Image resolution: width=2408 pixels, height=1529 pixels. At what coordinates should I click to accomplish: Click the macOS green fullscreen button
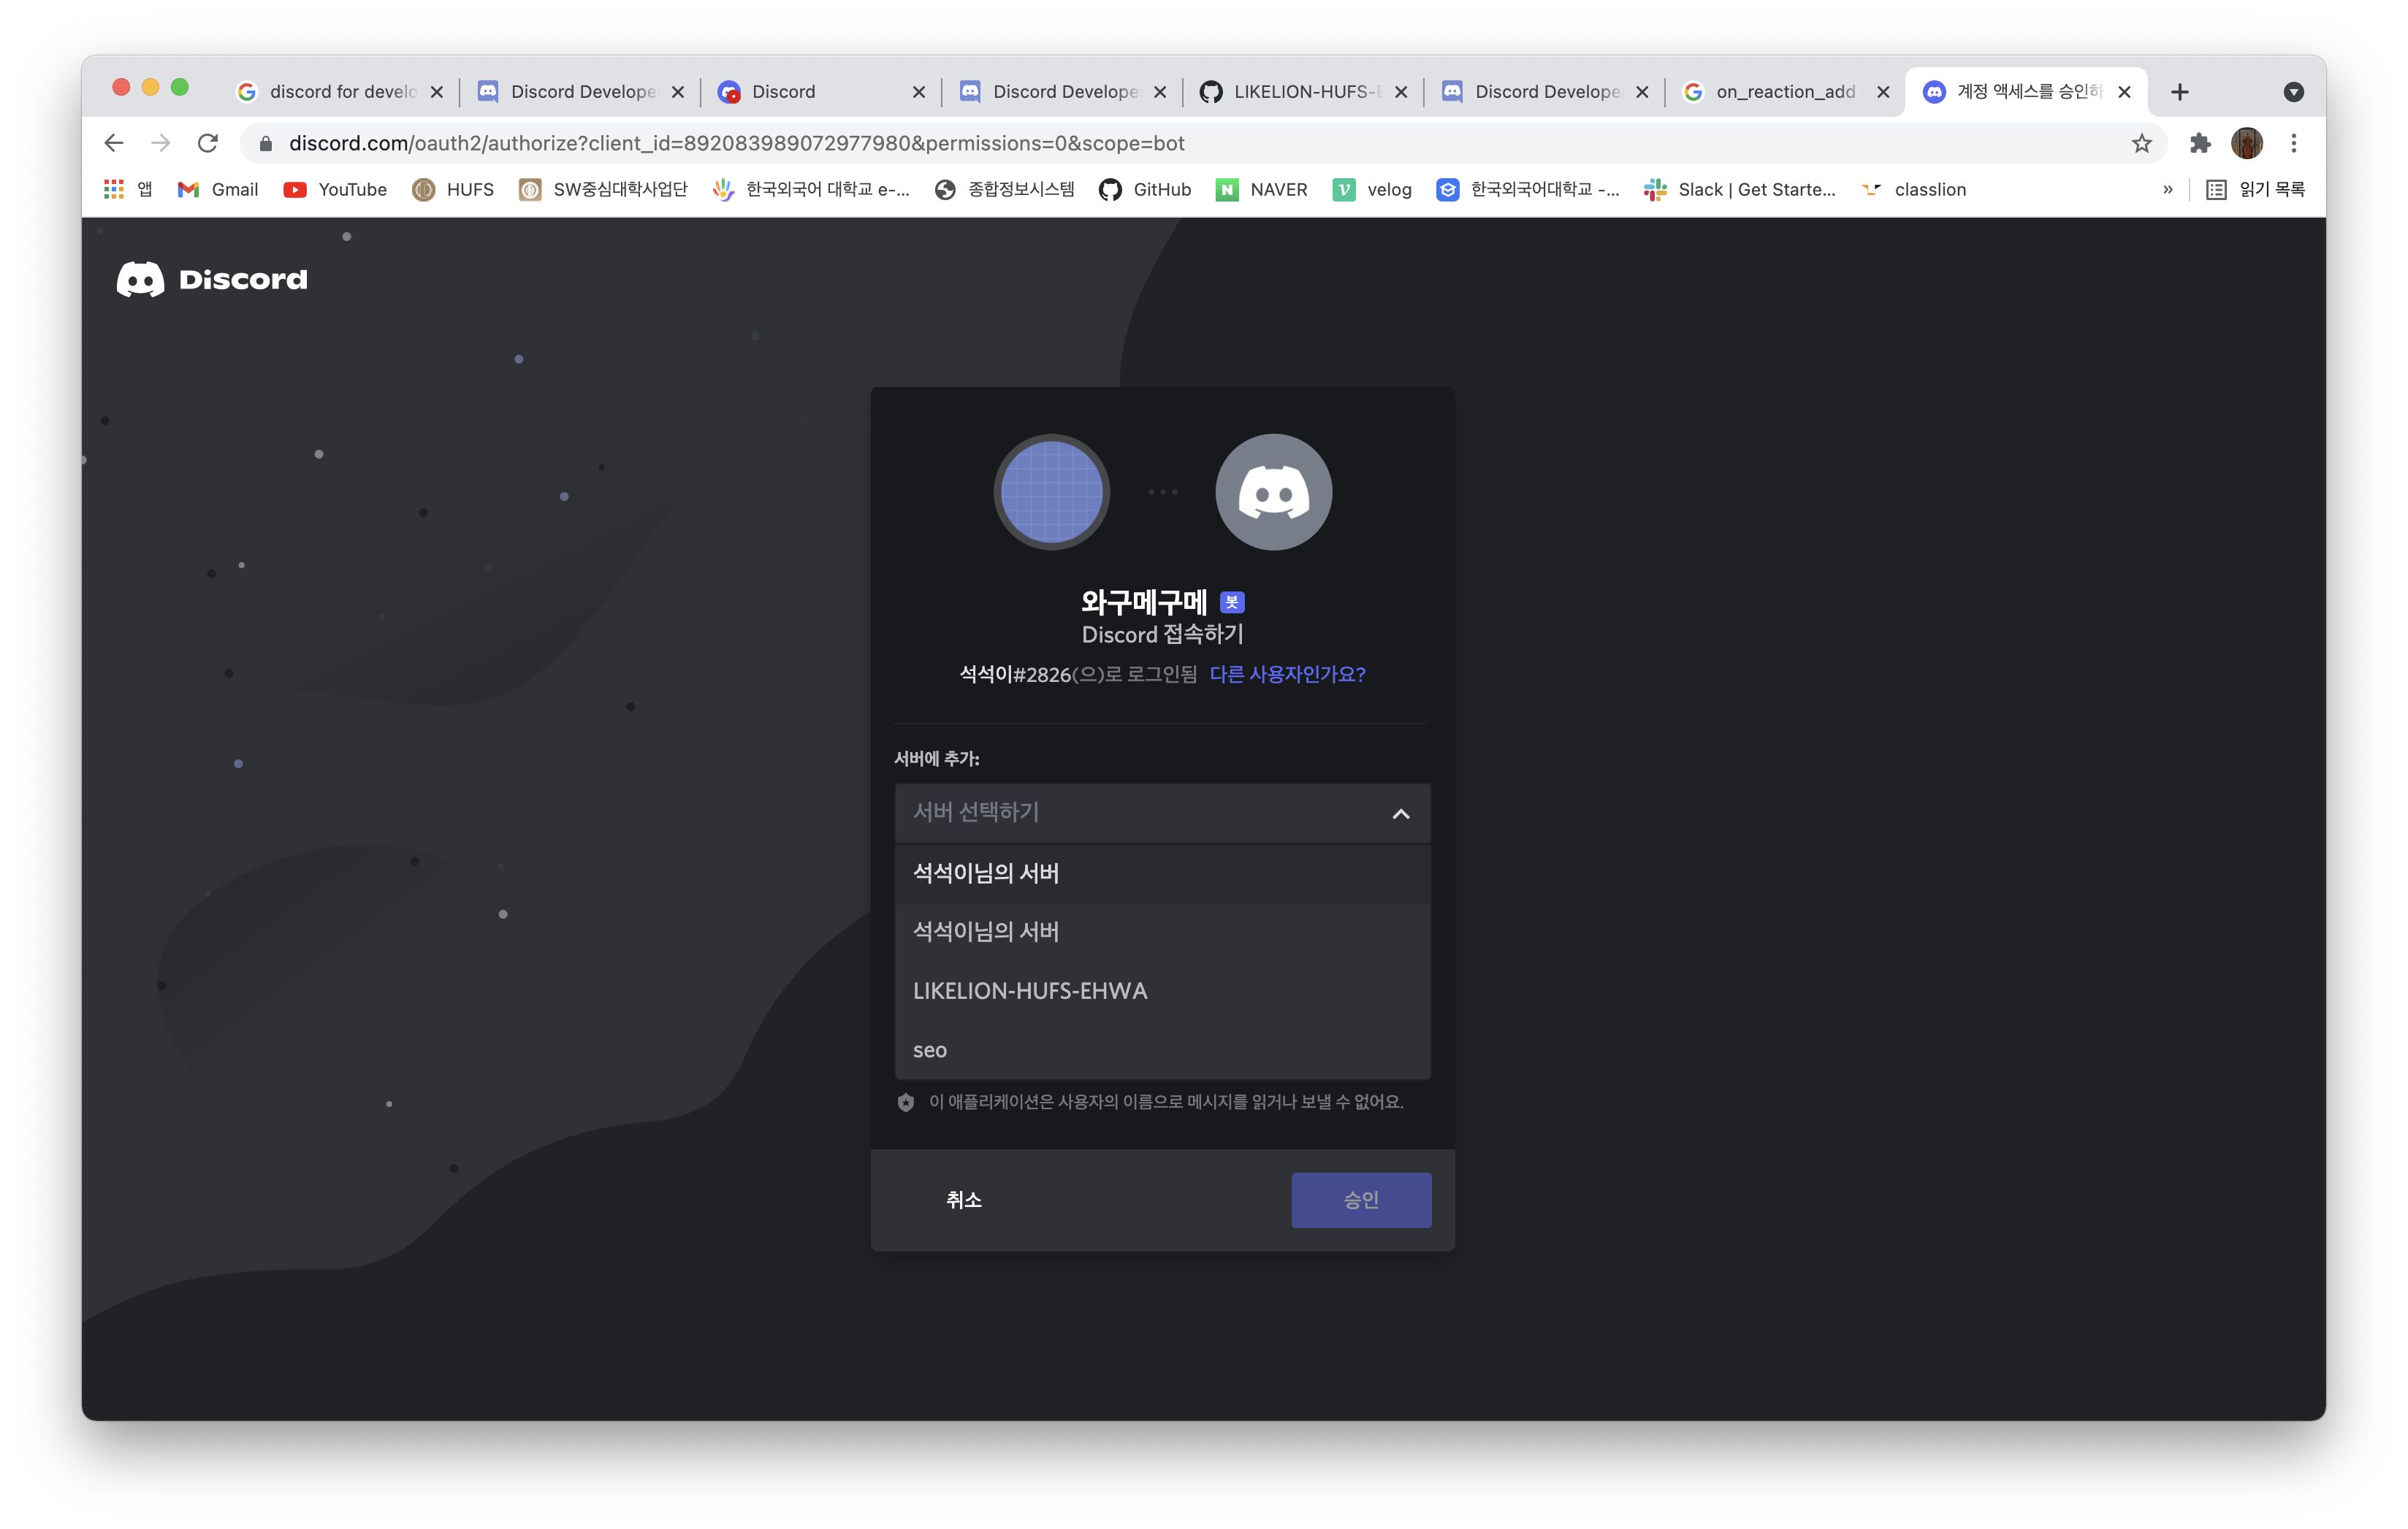coord(180,87)
